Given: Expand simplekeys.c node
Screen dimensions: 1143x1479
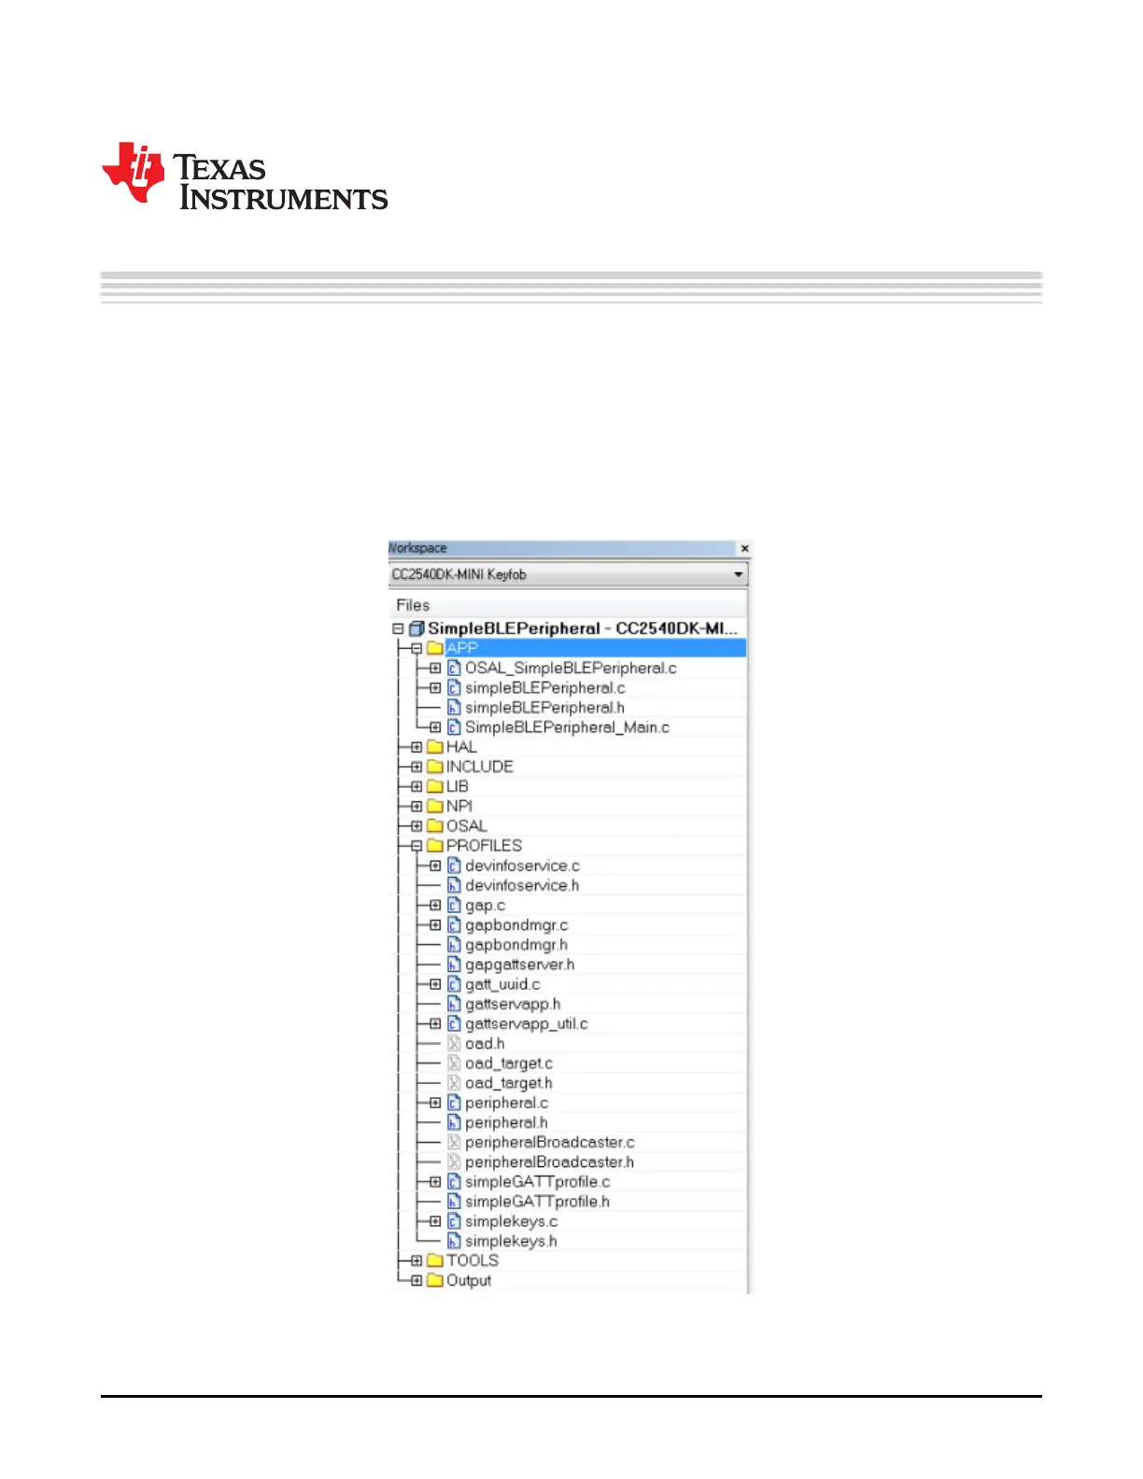Looking at the screenshot, I should coord(435,1221).
